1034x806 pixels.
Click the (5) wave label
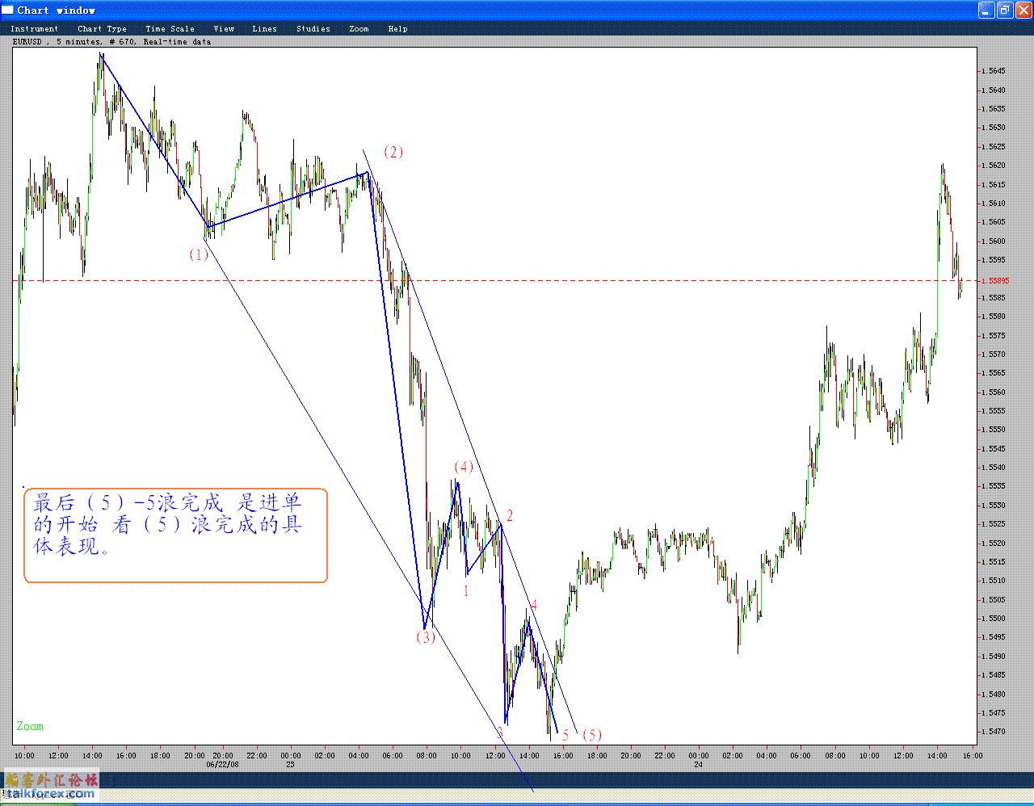tap(592, 735)
